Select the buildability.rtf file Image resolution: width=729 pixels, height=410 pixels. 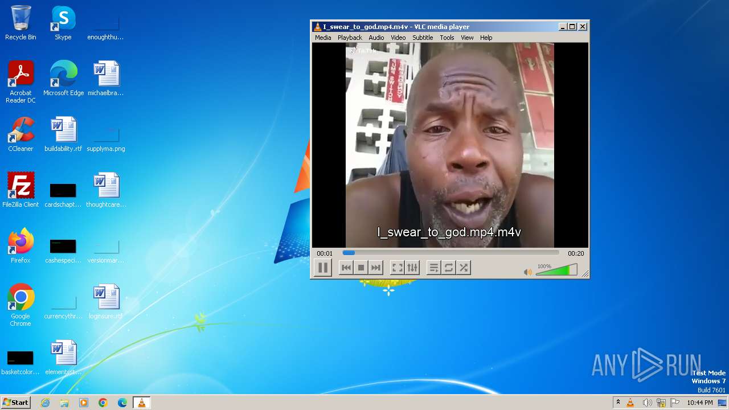63,134
